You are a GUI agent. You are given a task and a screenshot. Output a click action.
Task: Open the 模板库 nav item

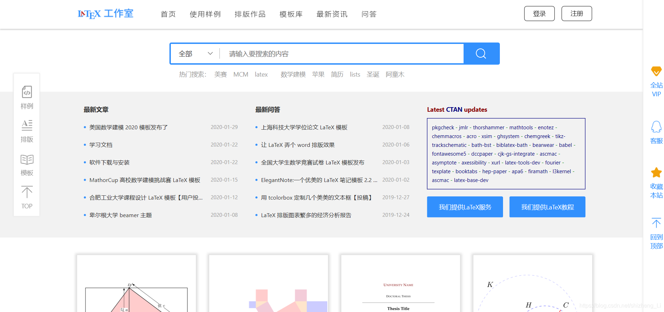291,14
